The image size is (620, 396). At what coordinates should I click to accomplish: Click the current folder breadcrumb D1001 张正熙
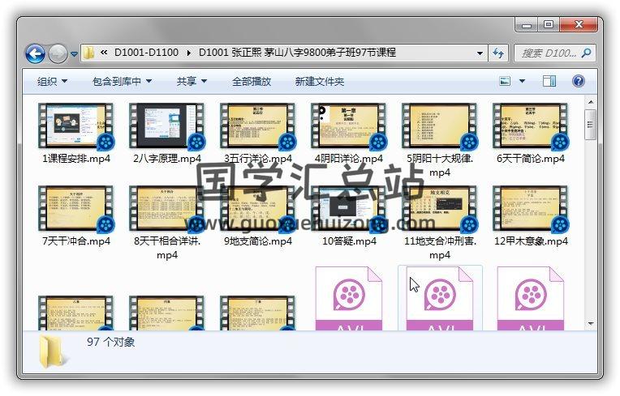297,53
